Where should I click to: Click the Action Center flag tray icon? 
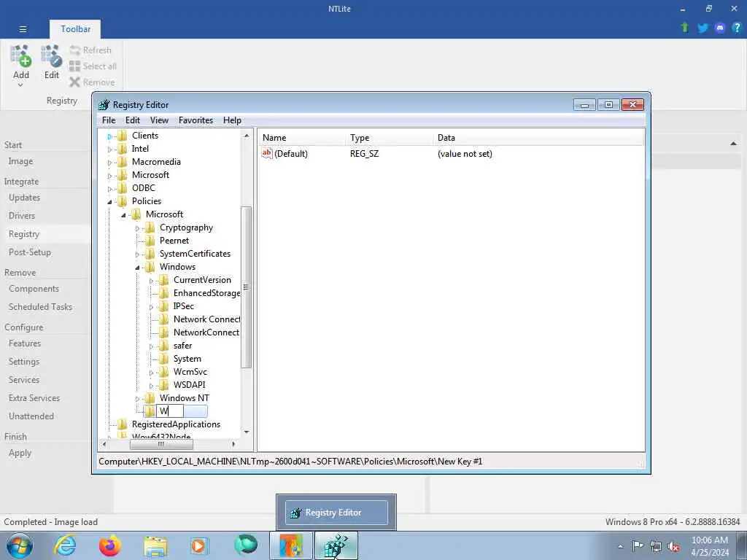click(638, 546)
